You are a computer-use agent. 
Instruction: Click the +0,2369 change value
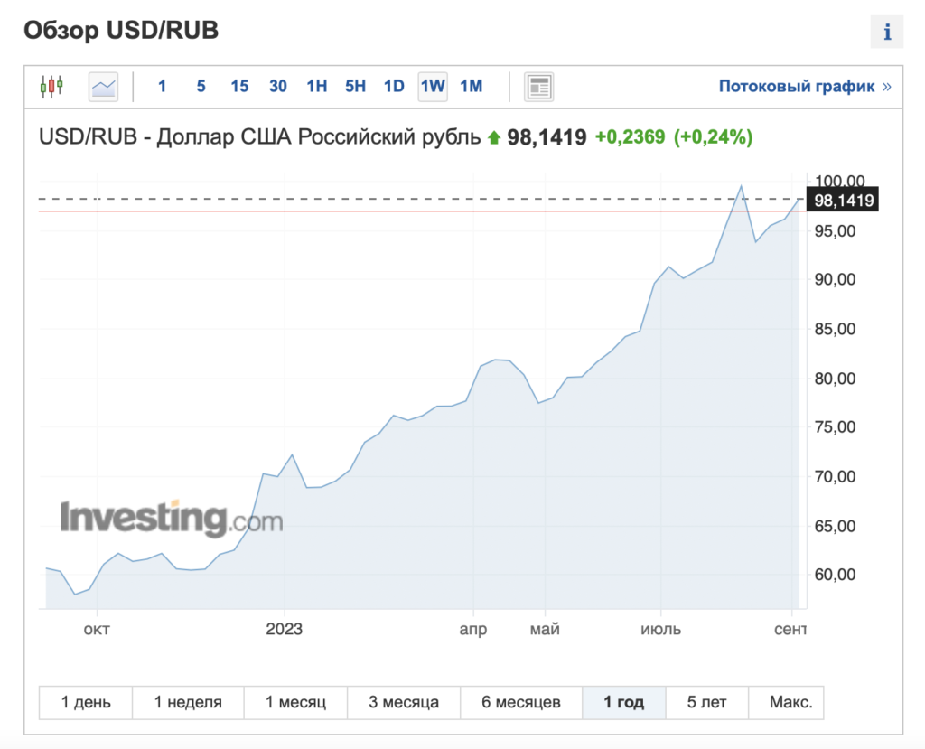coord(630,137)
